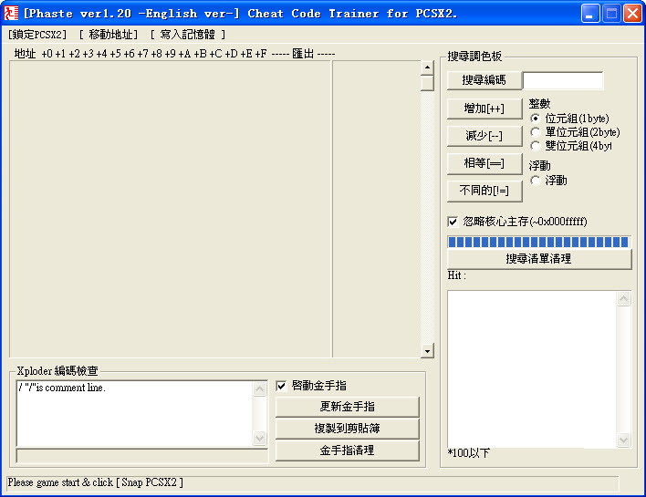Click the 複製到剪貼簿 button
This screenshot has height=497, width=646.
pyautogui.click(x=348, y=429)
